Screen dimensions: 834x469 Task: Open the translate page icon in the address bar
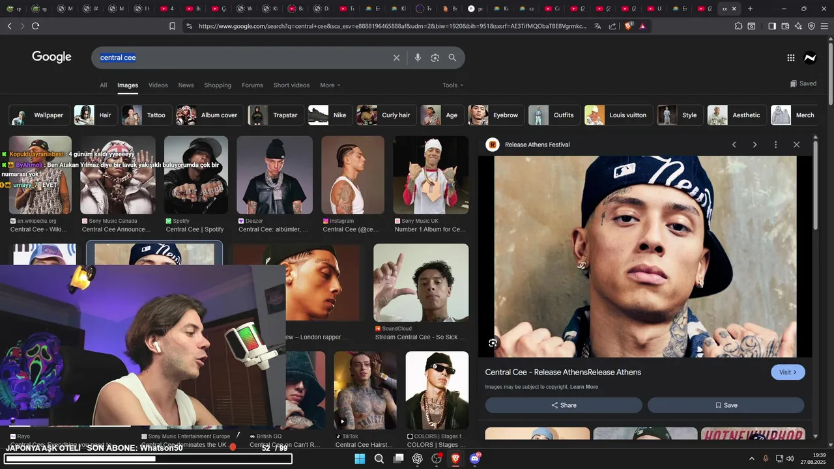597,26
